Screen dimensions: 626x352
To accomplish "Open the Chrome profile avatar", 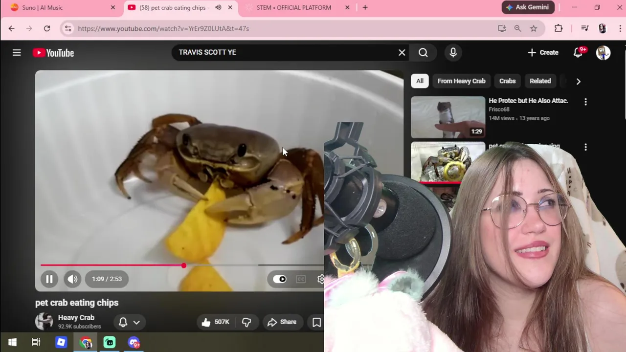I will tap(603, 28).
